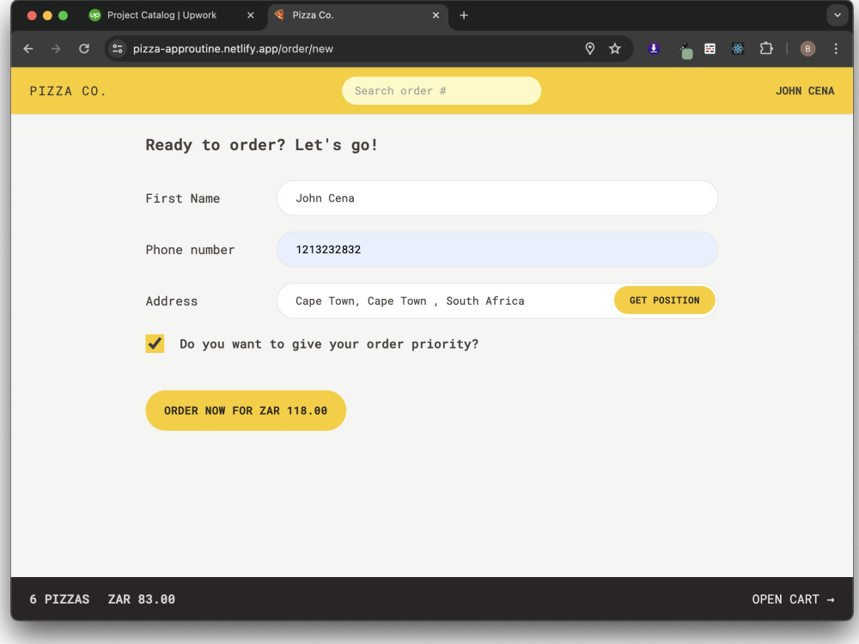Open a new browser tab
Viewport: 859px width, 644px height.
click(464, 15)
